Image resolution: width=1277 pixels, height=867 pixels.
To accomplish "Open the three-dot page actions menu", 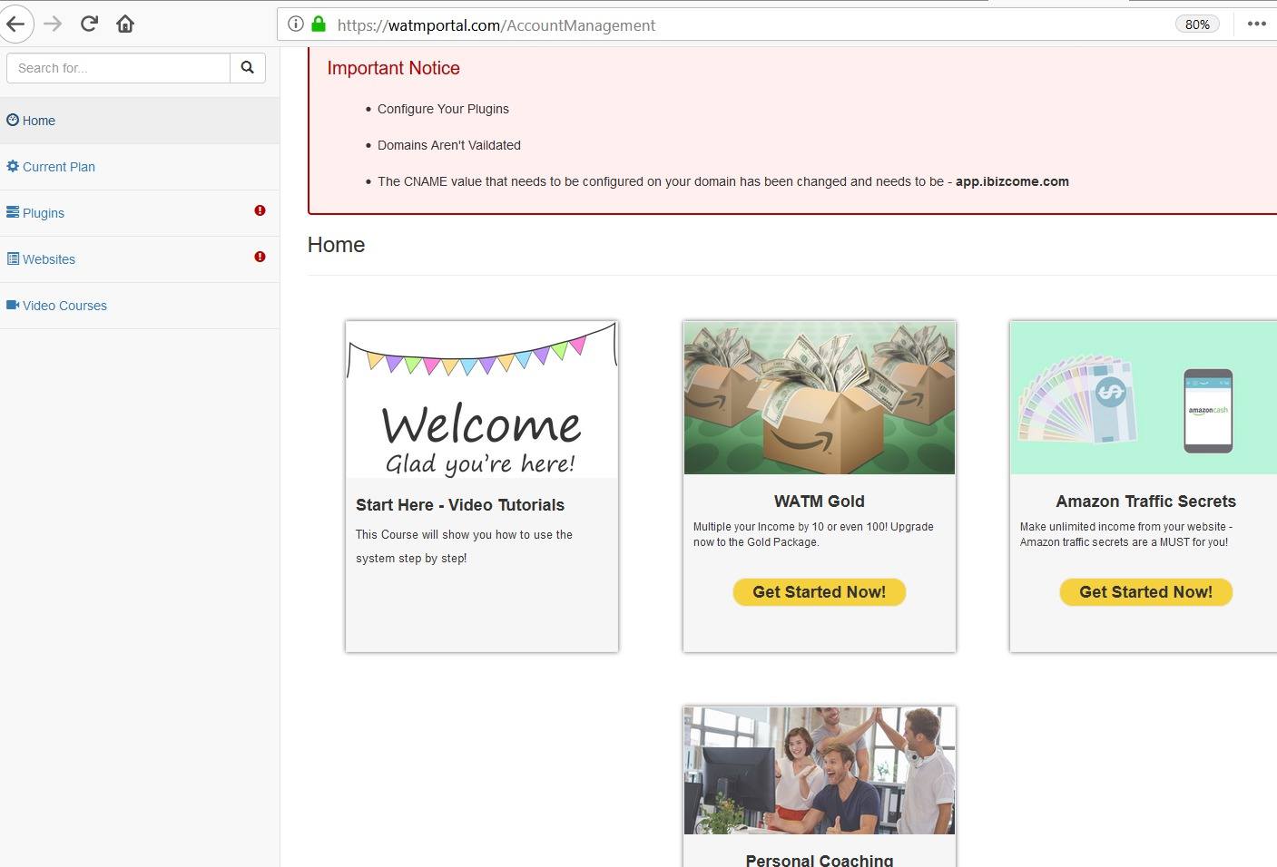I will 1257,24.
